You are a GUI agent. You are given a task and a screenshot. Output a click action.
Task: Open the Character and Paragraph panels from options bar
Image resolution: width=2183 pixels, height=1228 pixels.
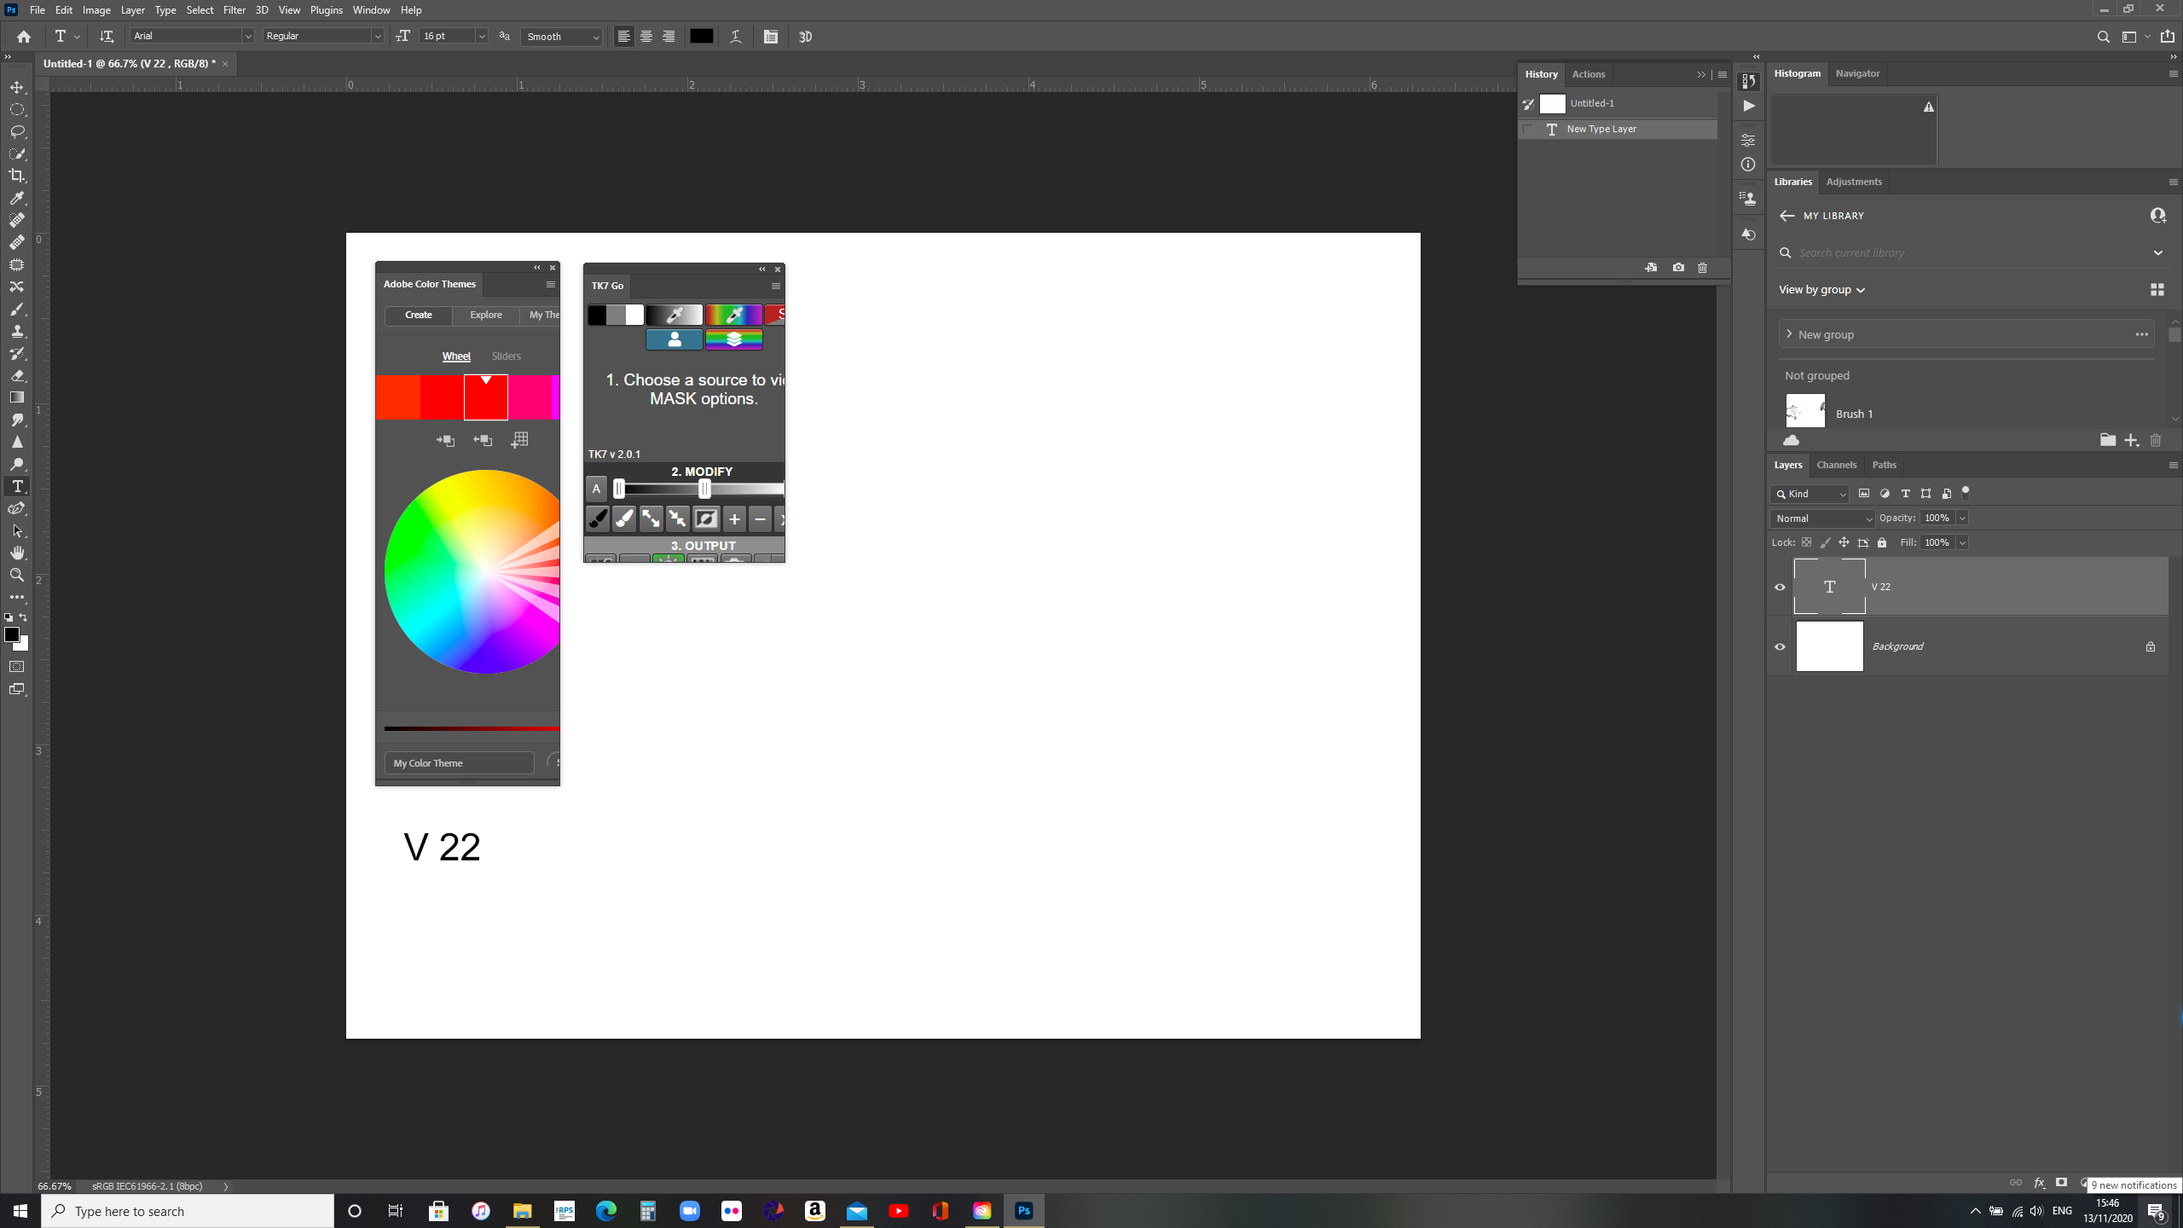tap(772, 37)
